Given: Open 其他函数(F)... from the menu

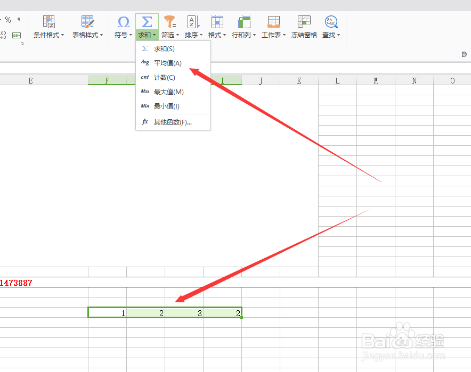Looking at the screenshot, I should pos(173,122).
